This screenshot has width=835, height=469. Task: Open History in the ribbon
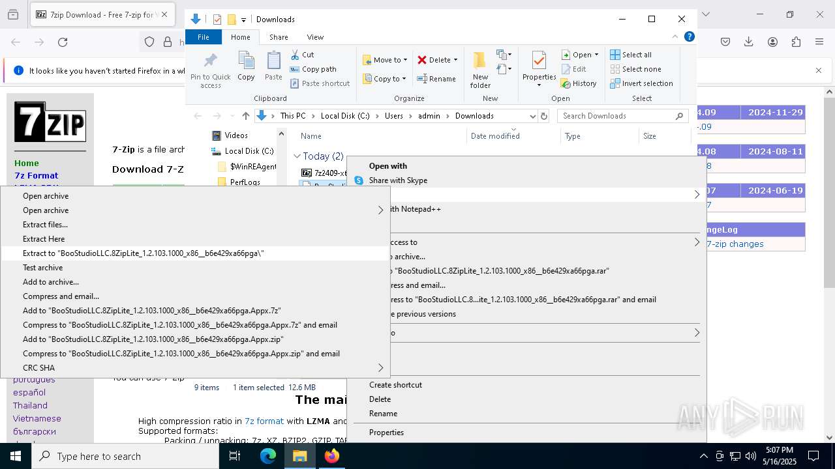(579, 83)
